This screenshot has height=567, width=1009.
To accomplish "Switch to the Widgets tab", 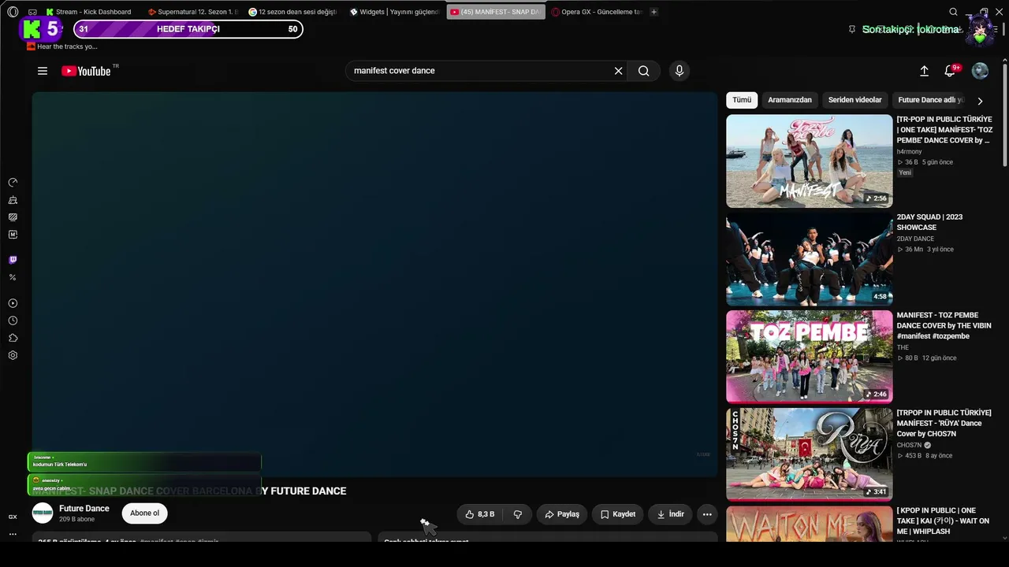I will (x=394, y=12).
